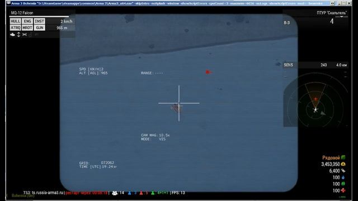This screenshot has width=358, height=201.
Task: Click the RANGE readout on camera feed
Action: click(152, 73)
